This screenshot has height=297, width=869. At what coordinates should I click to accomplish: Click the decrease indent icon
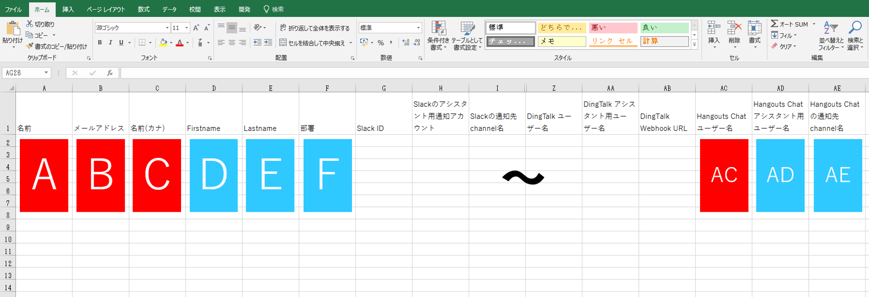[x=257, y=43]
